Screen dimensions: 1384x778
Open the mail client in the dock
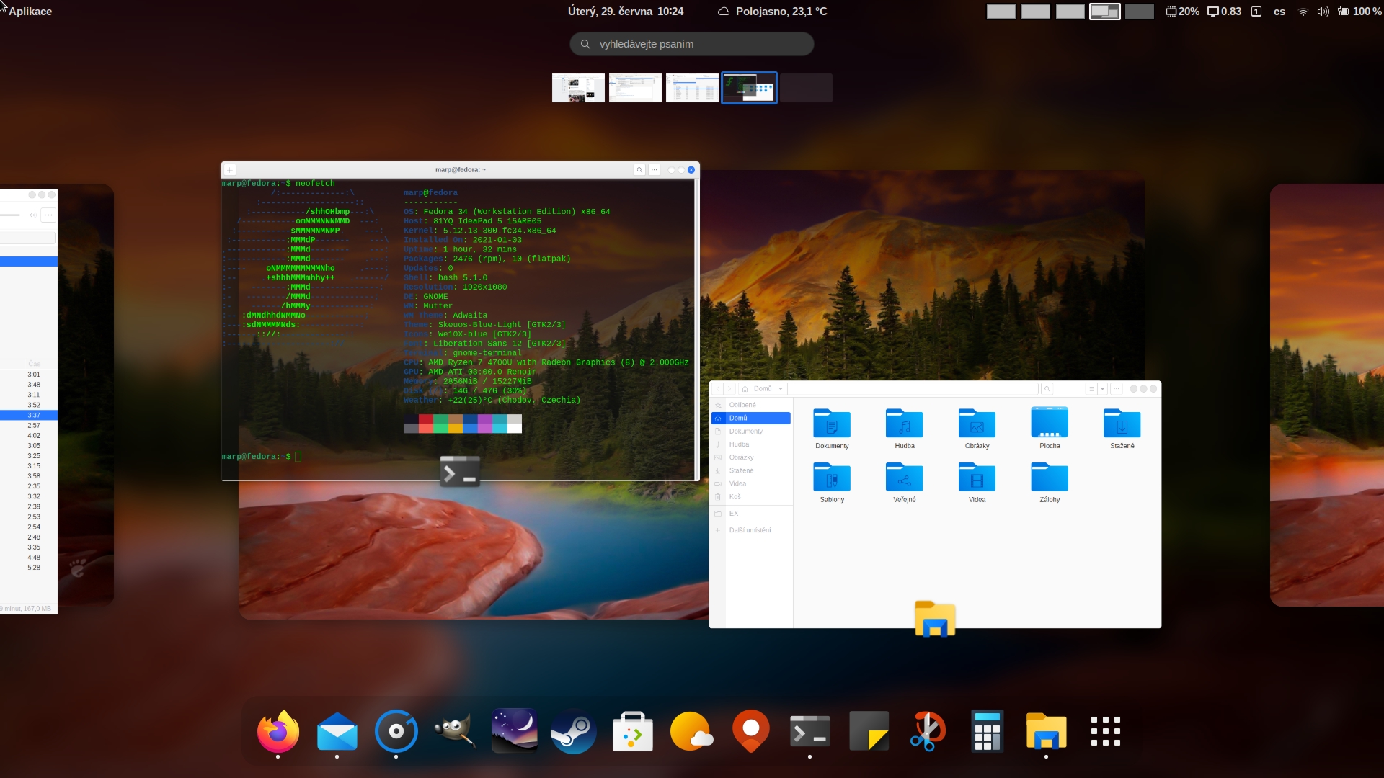(x=337, y=731)
